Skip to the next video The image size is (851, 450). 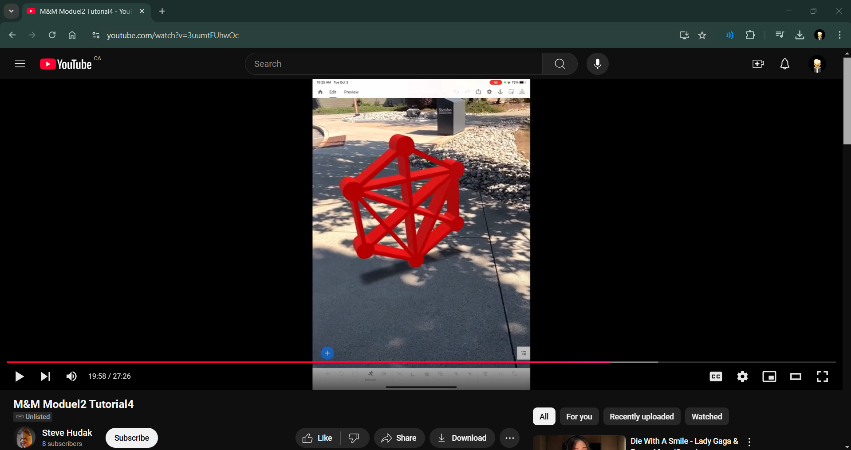[x=45, y=376]
